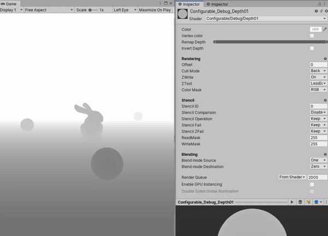
Task: Open the Blend mode Source dropdown
Action: tap(318, 160)
